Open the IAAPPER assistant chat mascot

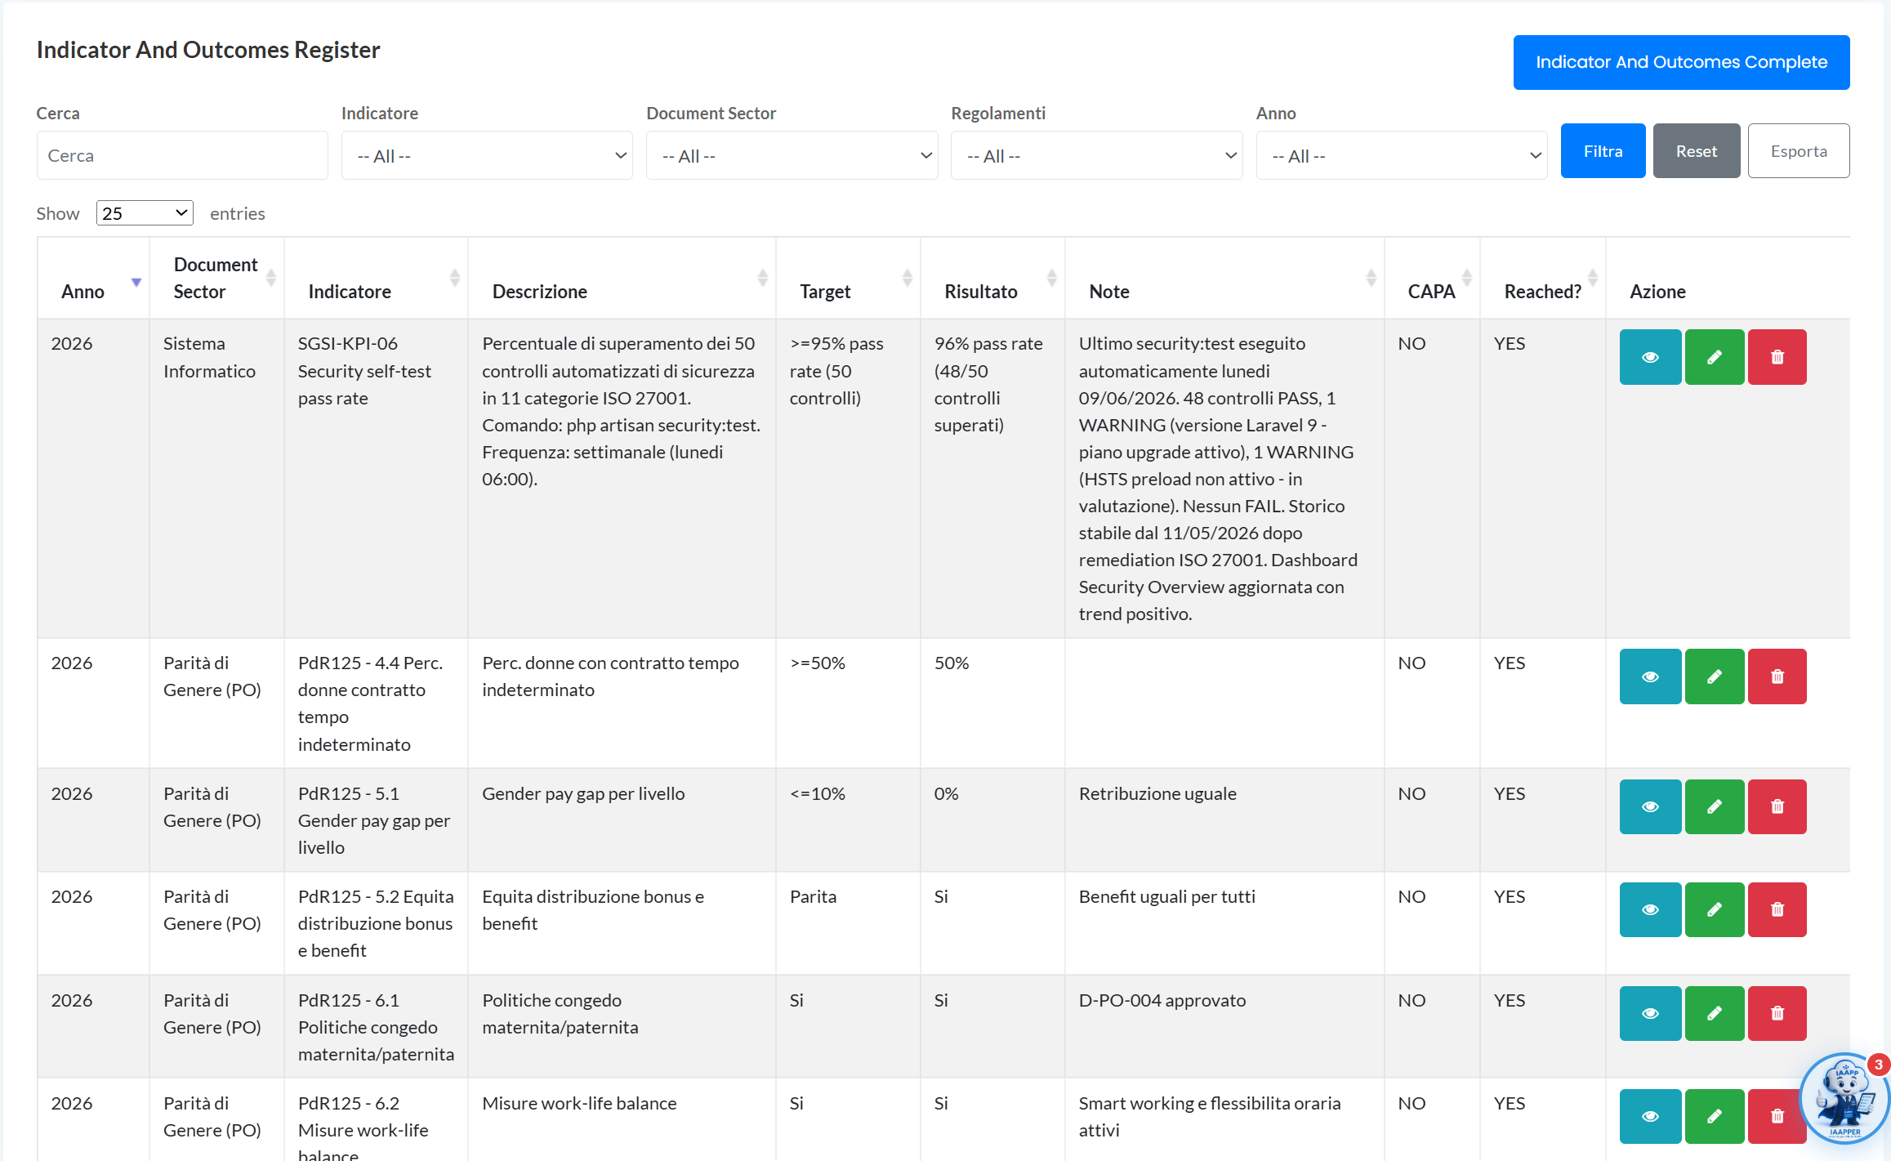1844,1099
